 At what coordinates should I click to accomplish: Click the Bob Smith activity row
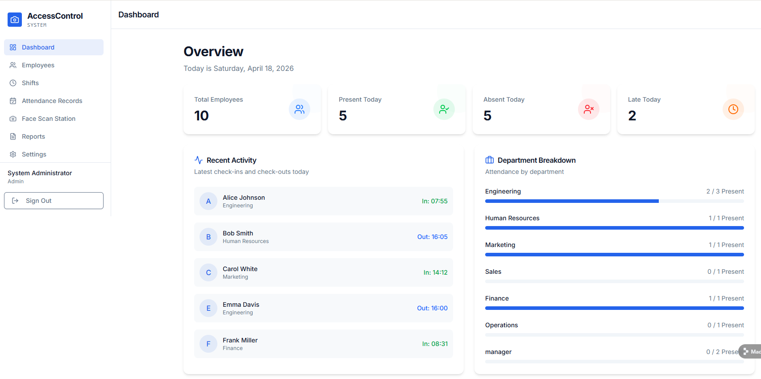click(x=323, y=237)
